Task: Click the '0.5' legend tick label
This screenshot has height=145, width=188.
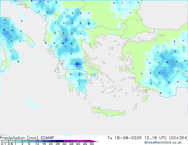Action: click(x=10, y=144)
